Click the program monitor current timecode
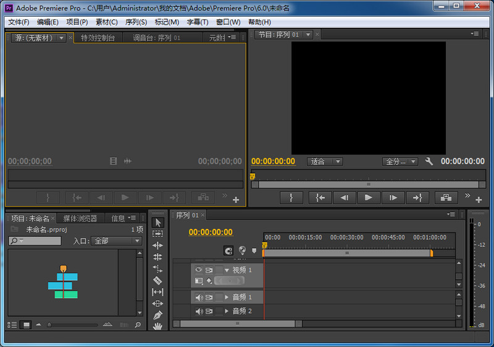The height and width of the screenshot is (347, 494). (x=273, y=161)
